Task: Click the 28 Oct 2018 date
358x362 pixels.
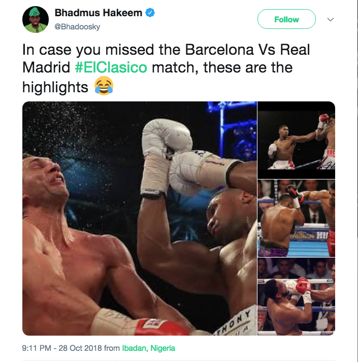Action: coord(80,348)
